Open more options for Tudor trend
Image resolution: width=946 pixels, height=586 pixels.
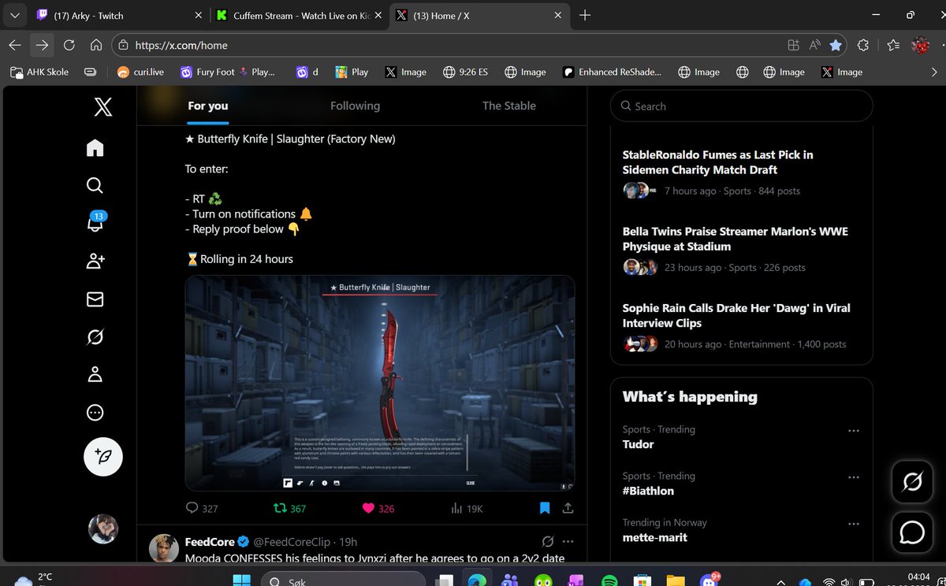coord(854,431)
